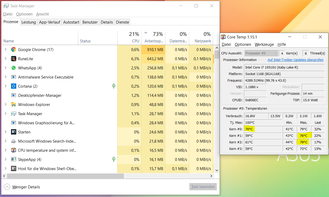This screenshot has width=329, height=197.
Task: Click Auf Intel-Treiber-Updates überprüfen link
Action: pyautogui.click(x=295, y=60)
